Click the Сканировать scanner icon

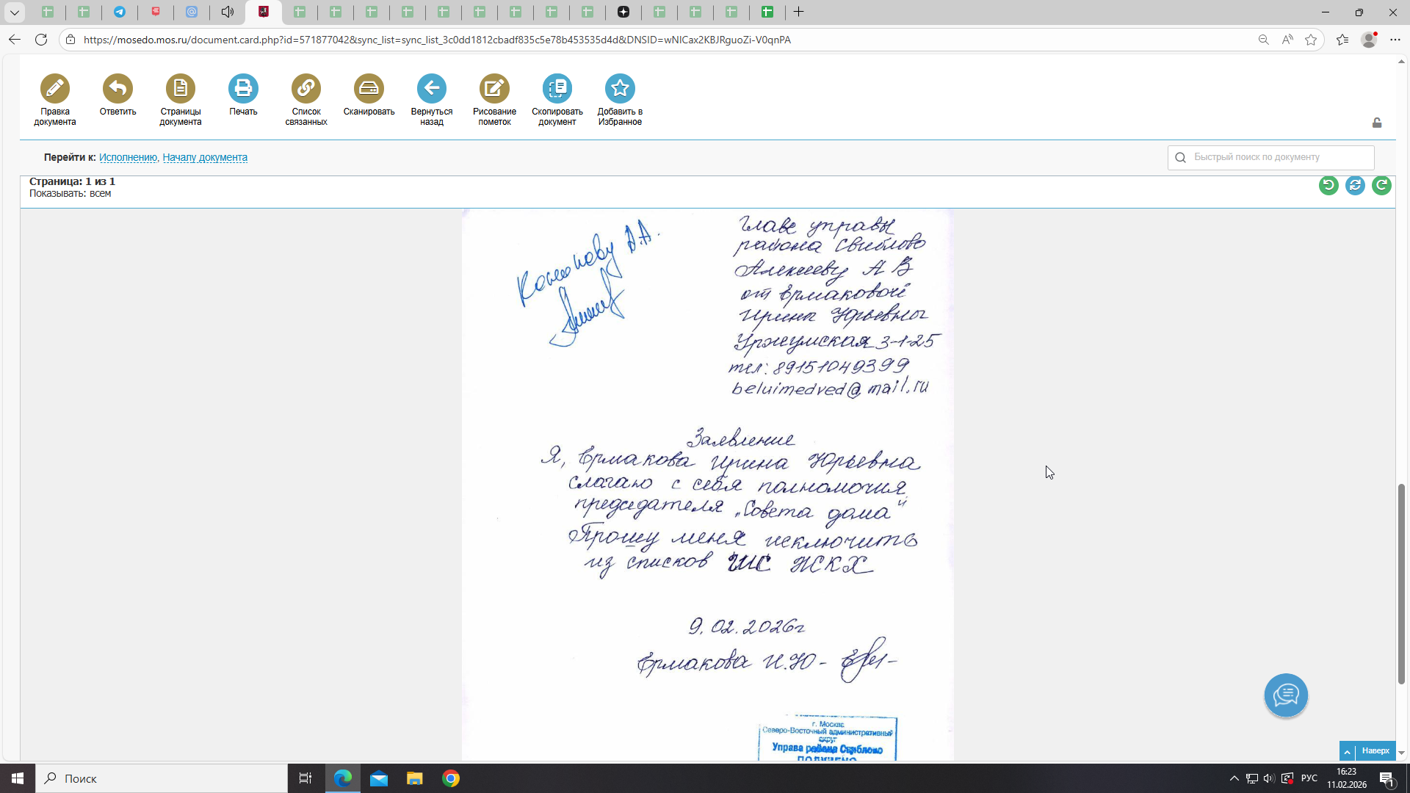click(369, 89)
